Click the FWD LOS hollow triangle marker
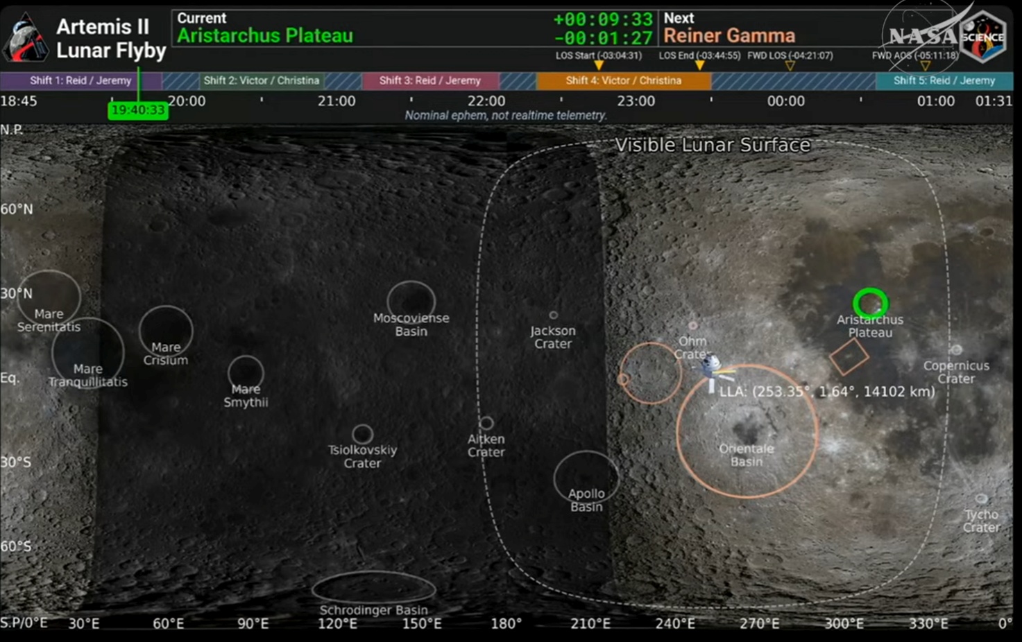The height and width of the screenshot is (642, 1022). coord(790,66)
